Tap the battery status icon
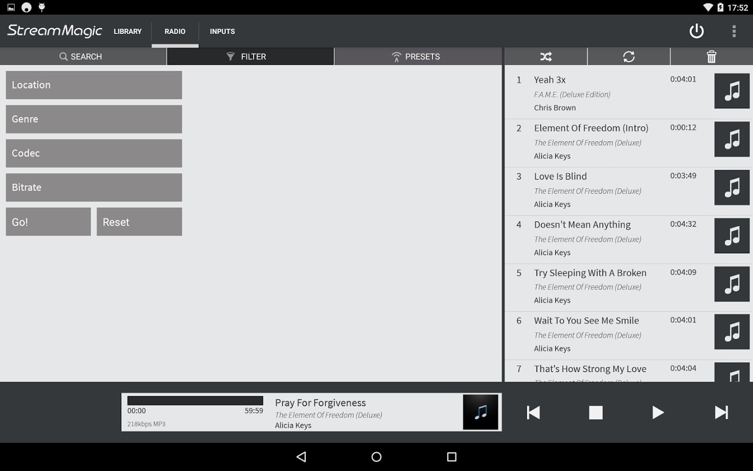Viewport: 753px width, 471px height. [x=721, y=7]
